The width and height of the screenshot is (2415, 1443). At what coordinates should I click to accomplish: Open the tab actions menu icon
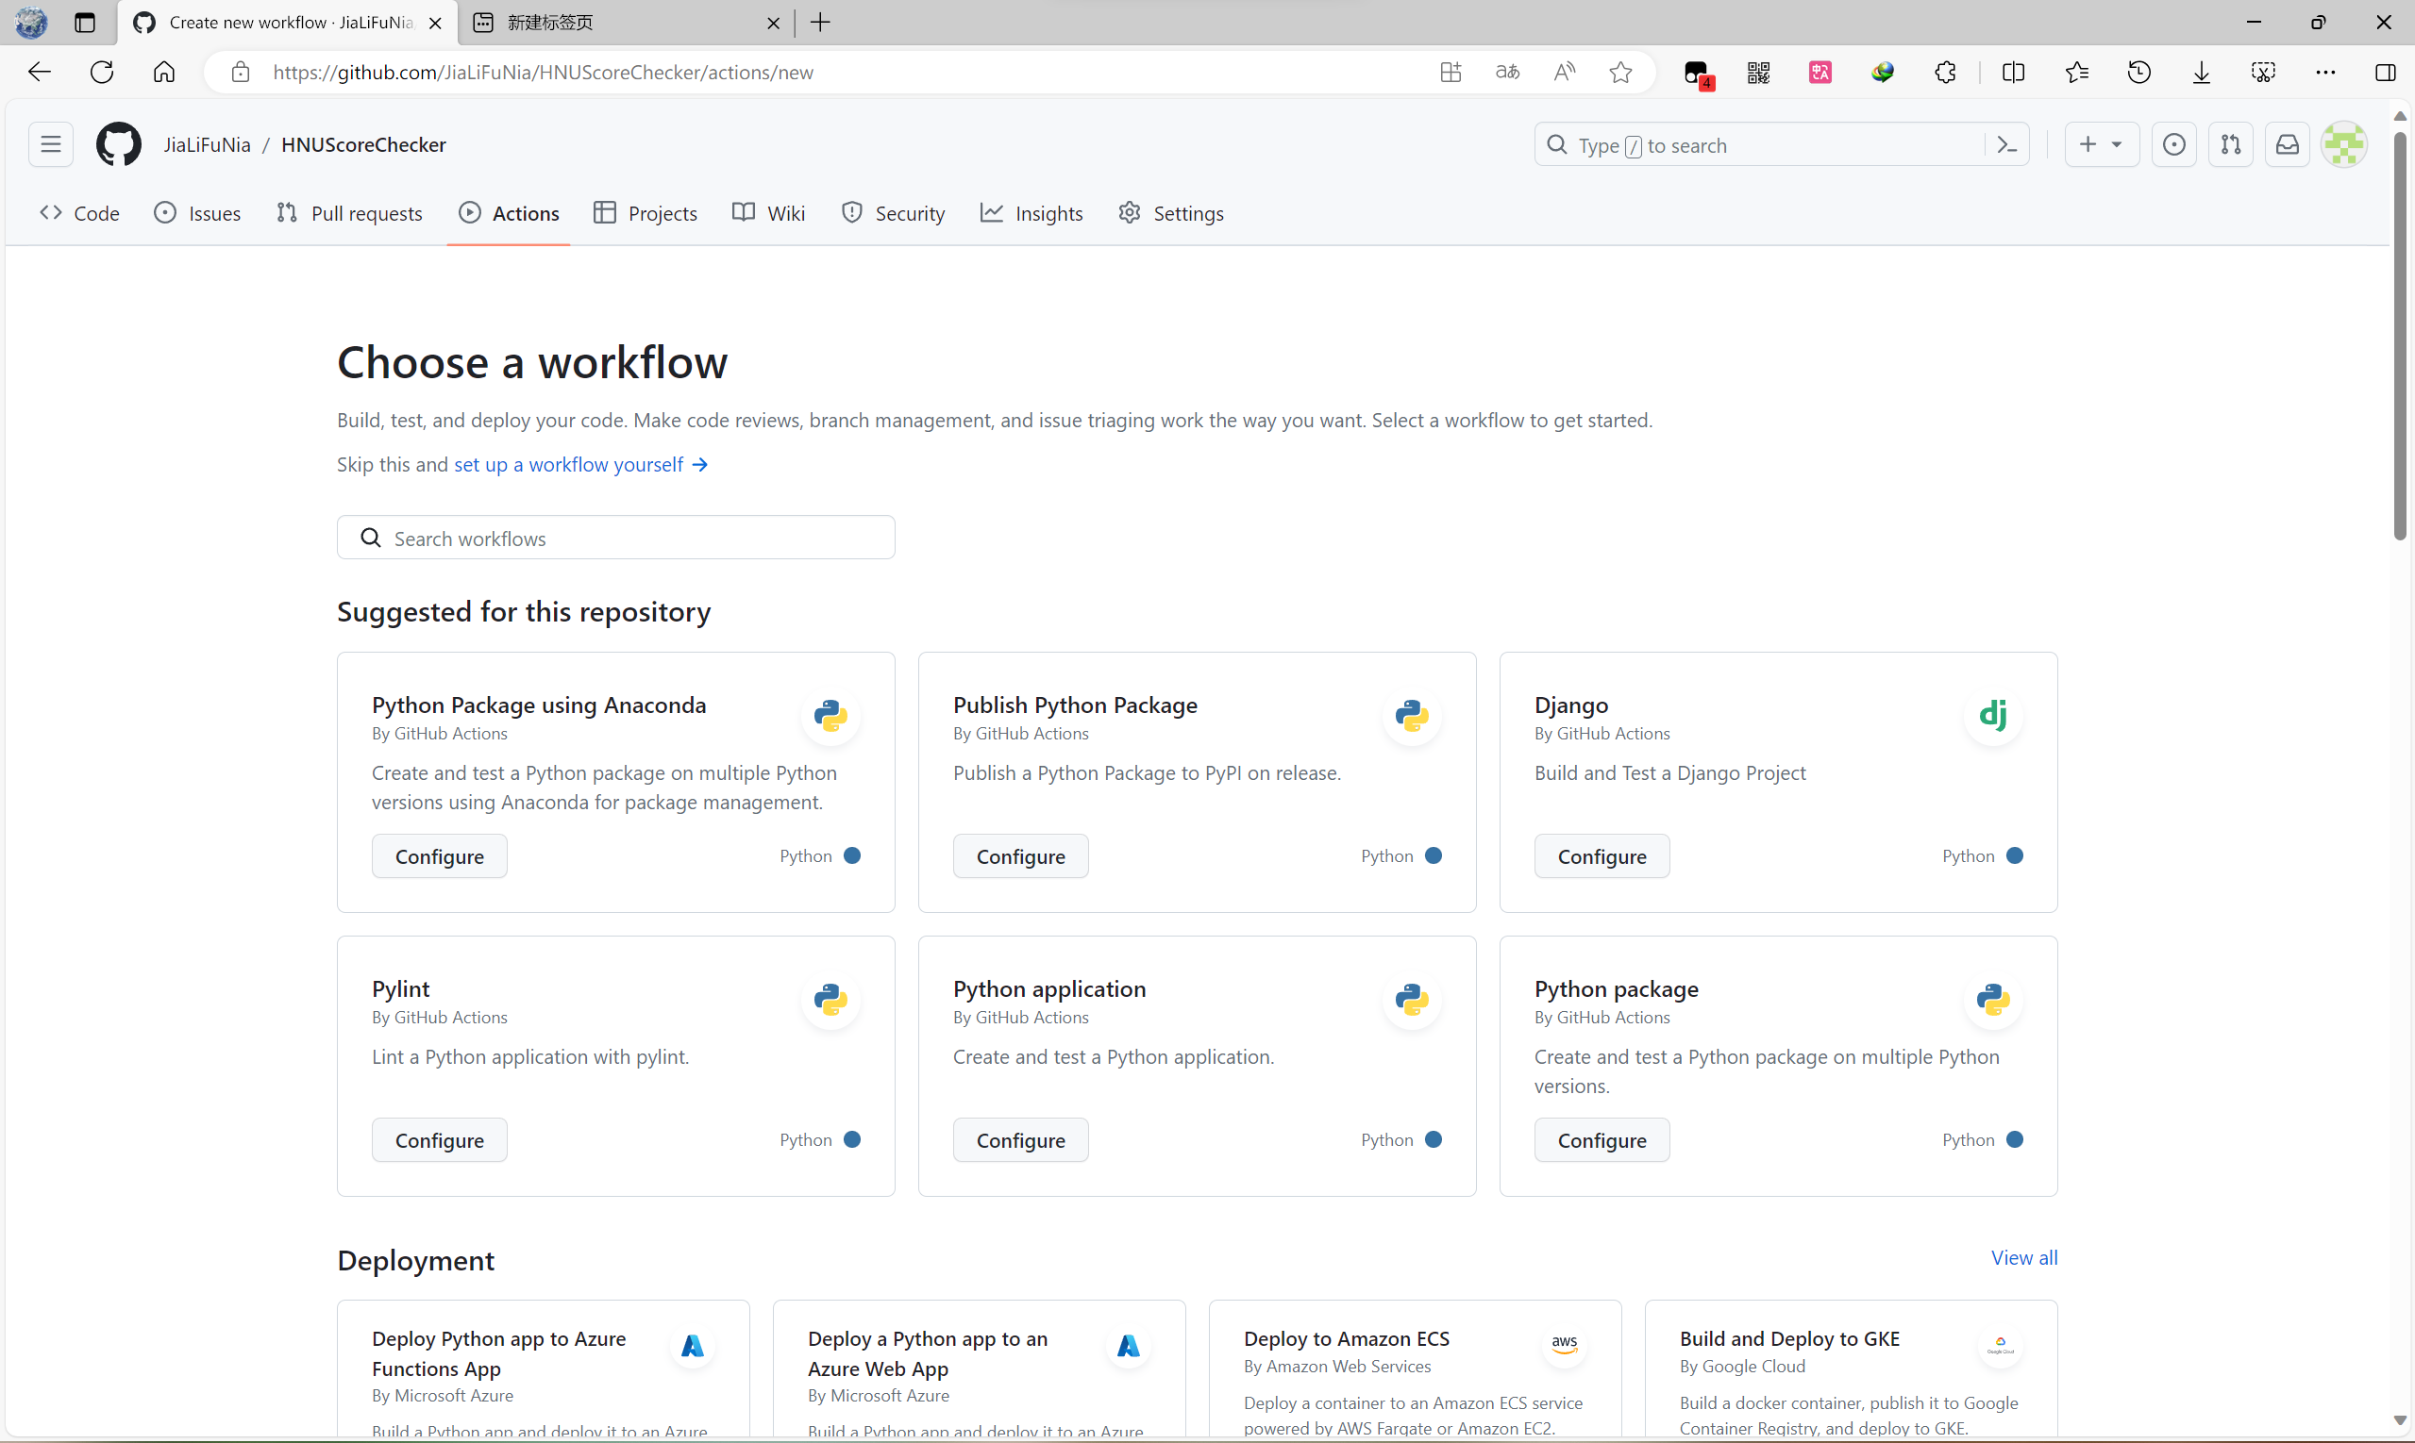pos(85,23)
